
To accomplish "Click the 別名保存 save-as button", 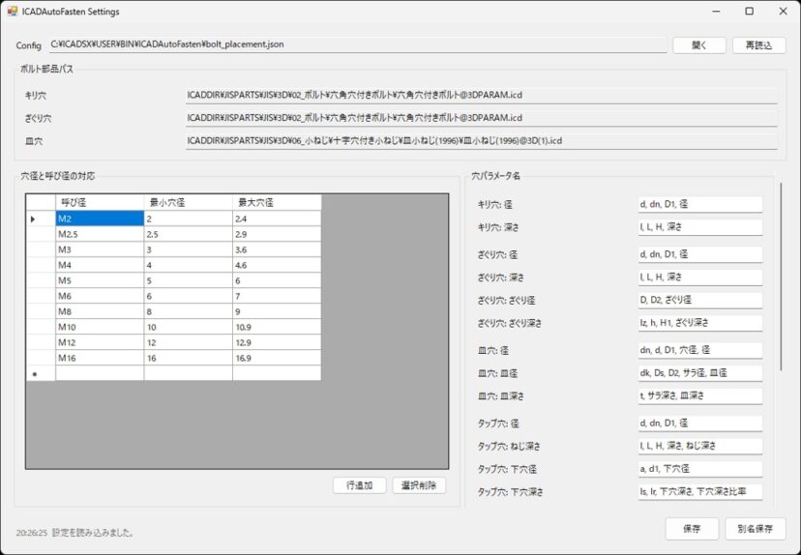I will [756, 528].
